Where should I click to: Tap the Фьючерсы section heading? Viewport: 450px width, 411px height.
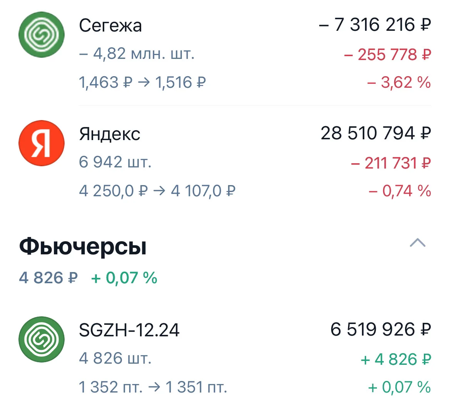coord(83,246)
